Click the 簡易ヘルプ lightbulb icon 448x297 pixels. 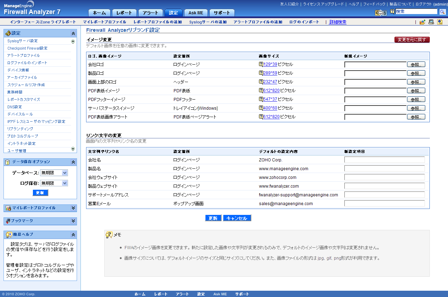[x=9, y=234]
